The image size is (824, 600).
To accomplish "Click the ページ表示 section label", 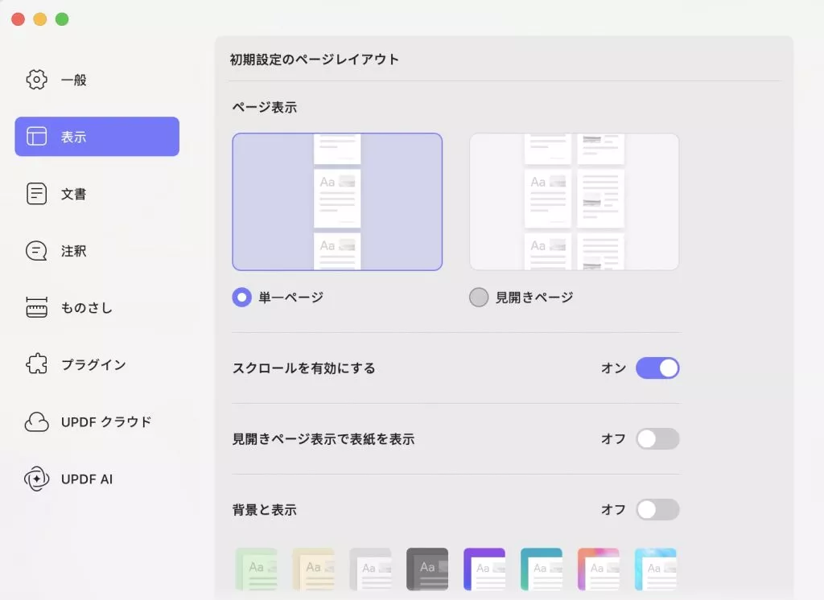I will pos(265,107).
